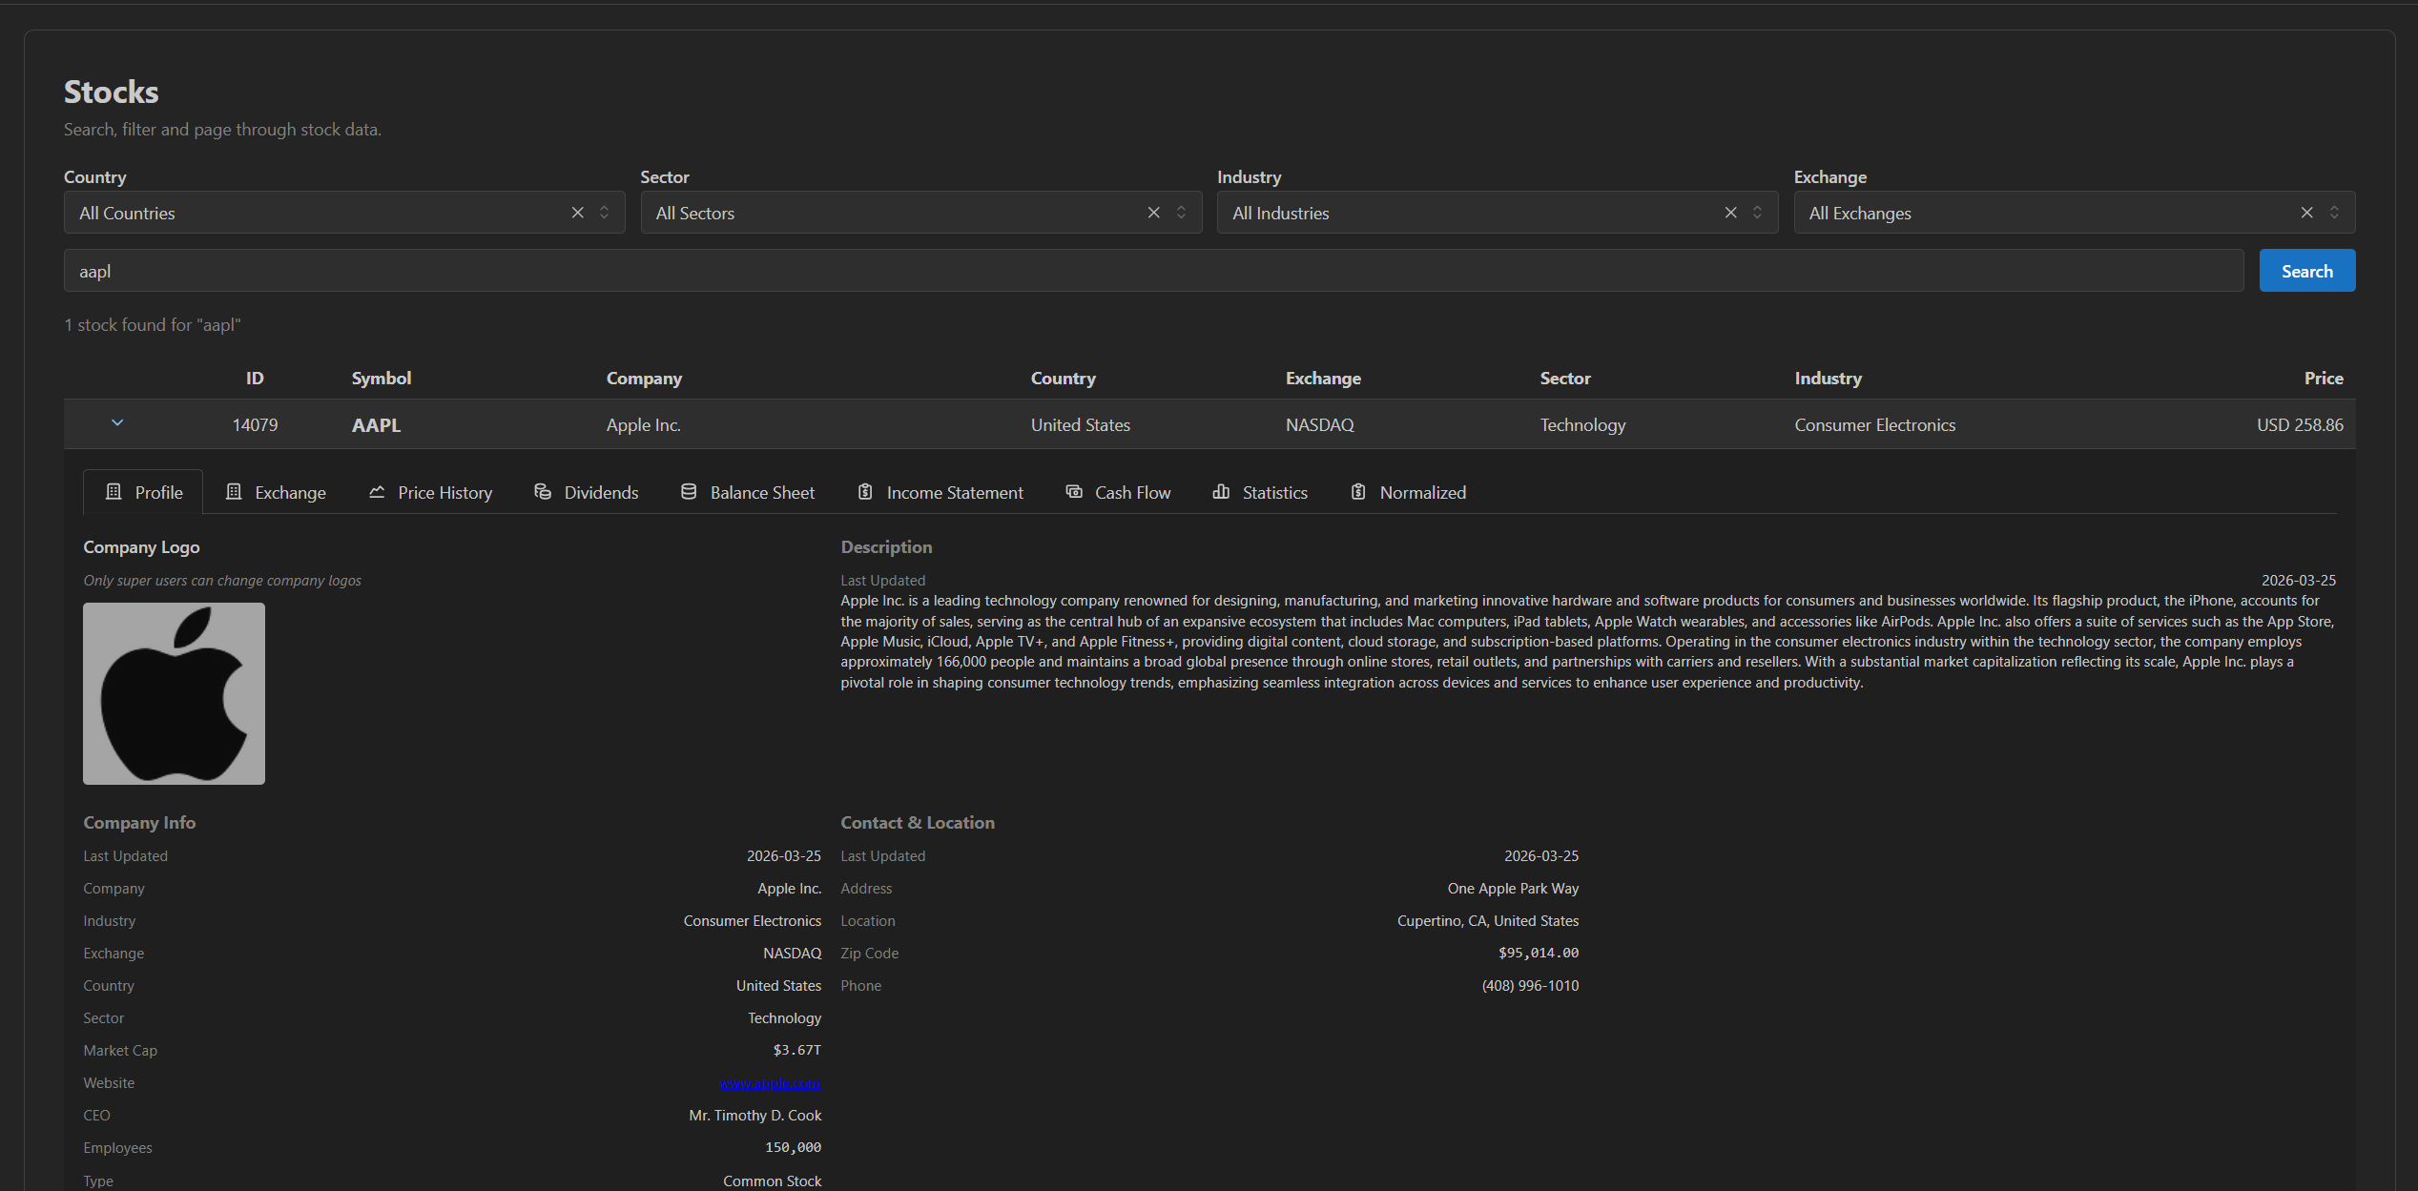
Task: Click Consumer Electronics in the AAPL row
Action: (1874, 425)
